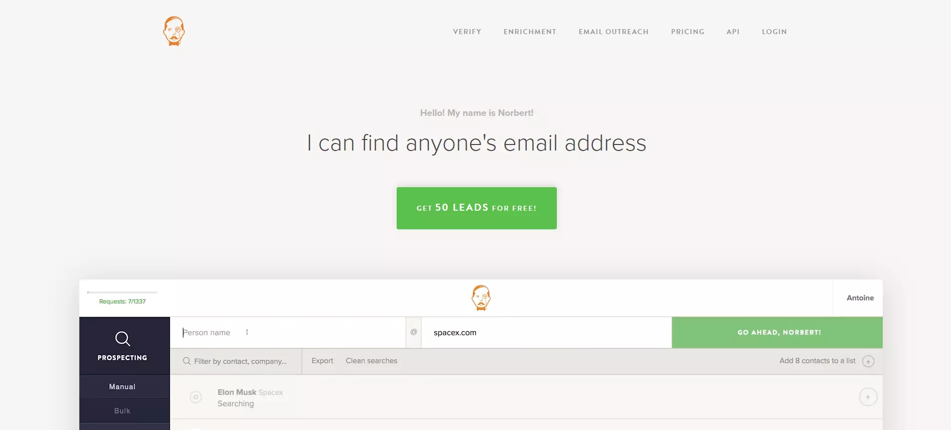951x430 pixels.
Task: Click the @ symbol beside domain field
Action: tap(414, 332)
